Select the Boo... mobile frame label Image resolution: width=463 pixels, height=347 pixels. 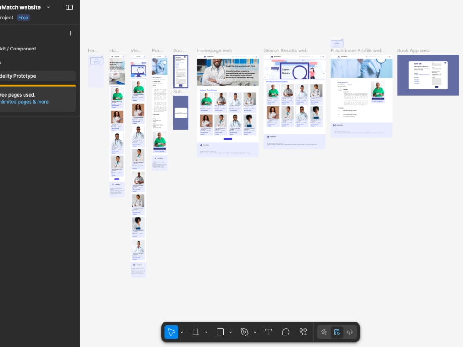pyautogui.click(x=179, y=50)
